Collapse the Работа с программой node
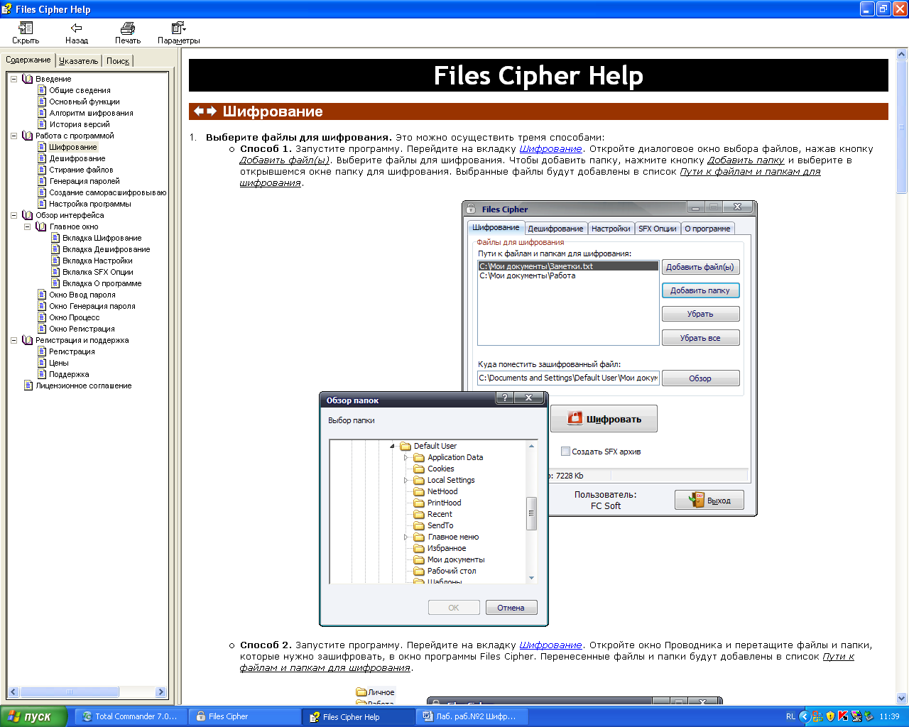 click(13, 136)
